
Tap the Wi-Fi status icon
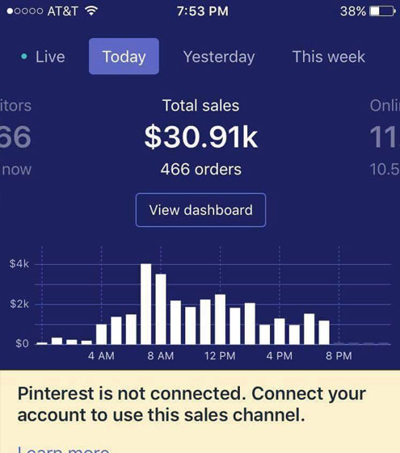coord(91,11)
